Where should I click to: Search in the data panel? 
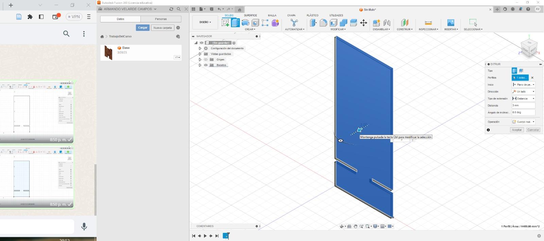[x=178, y=9]
